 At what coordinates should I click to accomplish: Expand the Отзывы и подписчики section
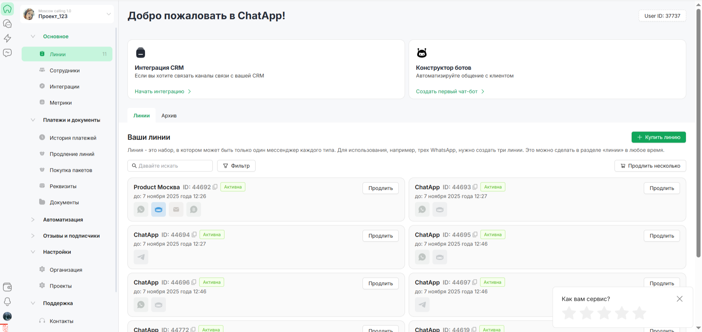point(33,236)
